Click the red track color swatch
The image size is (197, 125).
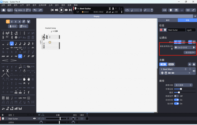tap(161, 30)
